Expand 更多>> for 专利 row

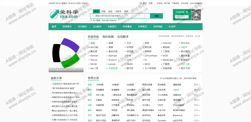pyautogui.click(x=197, y=115)
